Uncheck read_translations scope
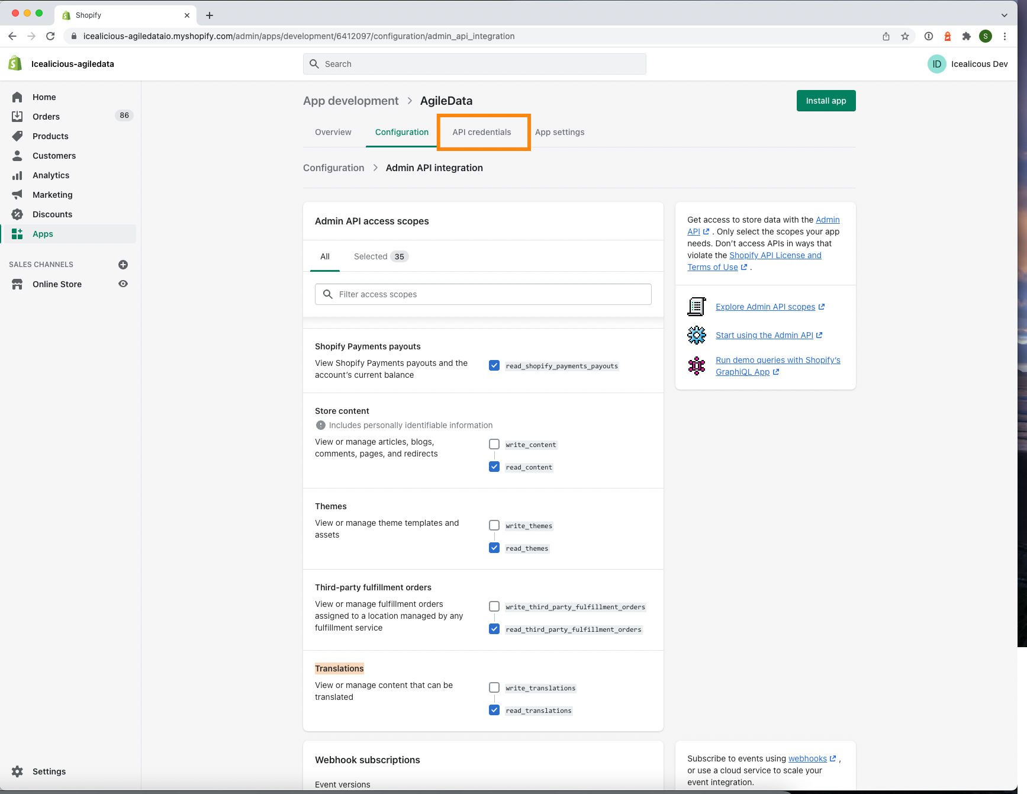 494,710
